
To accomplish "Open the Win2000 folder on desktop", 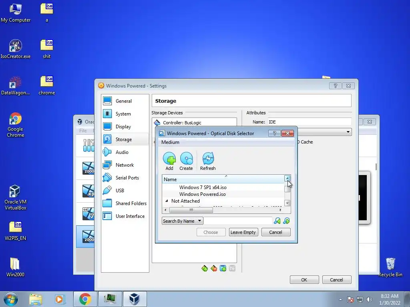I will (16, 267).
